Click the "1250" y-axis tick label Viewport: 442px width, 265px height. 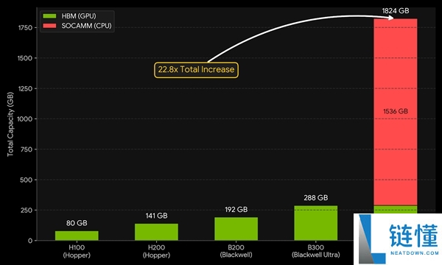coord(25,88)
